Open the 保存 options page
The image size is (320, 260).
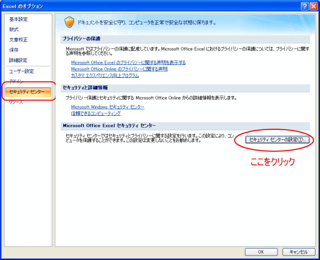tap(14, 50)
